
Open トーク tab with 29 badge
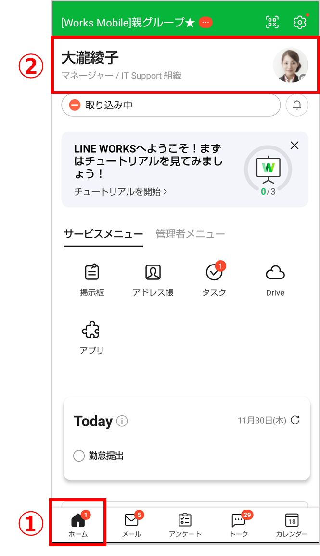click(x=240, y=524)
